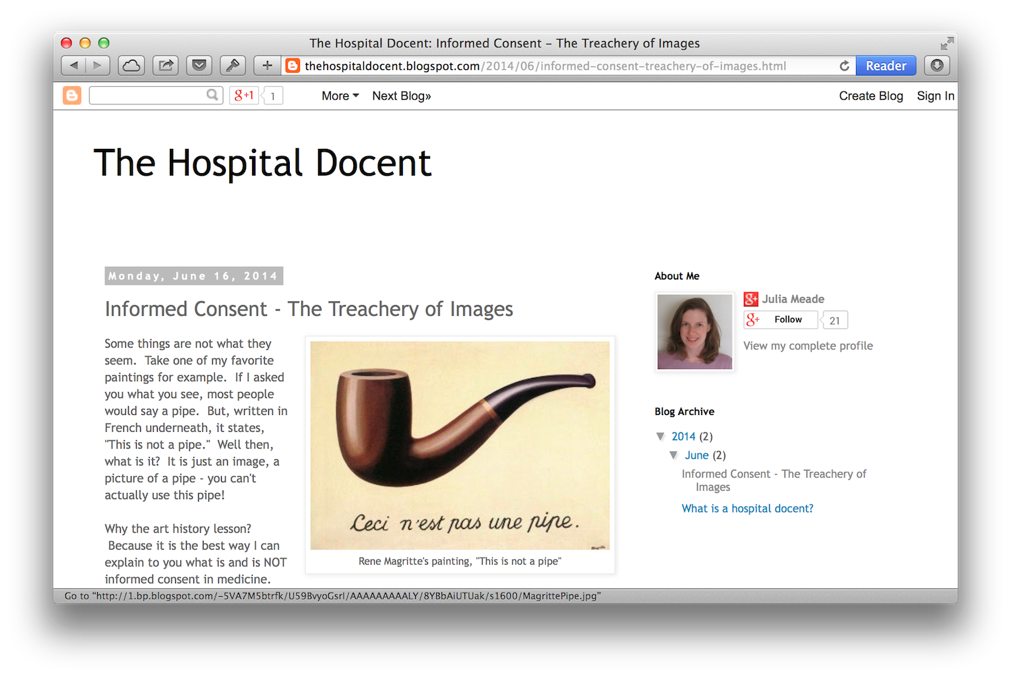This screenshot has width=1011, height=677.
Task: Zoom the Safari window with green button
Action: pos(104,43)
